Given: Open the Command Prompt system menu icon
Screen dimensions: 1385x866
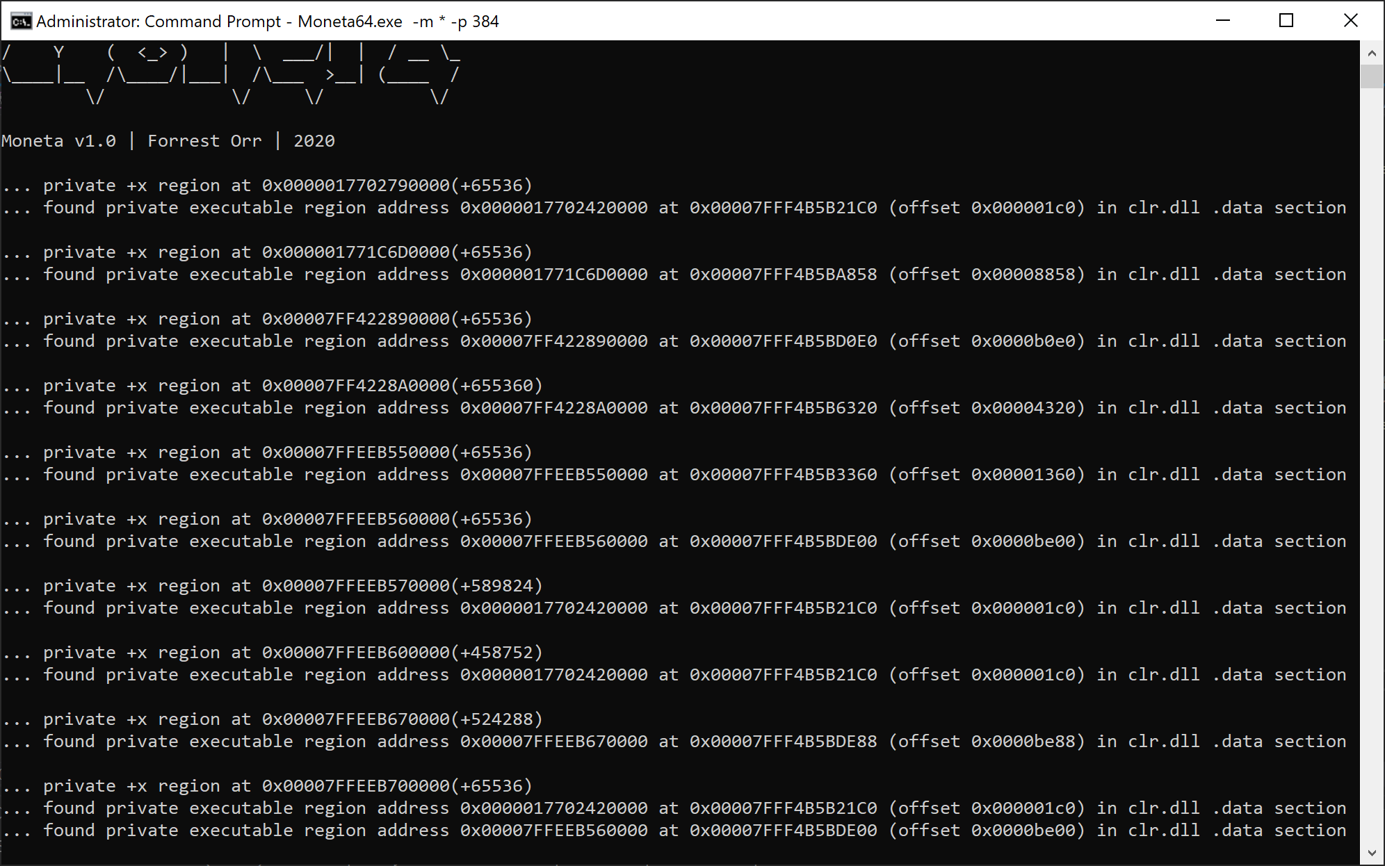Looking at the screenshot, I should coord(21,22).
